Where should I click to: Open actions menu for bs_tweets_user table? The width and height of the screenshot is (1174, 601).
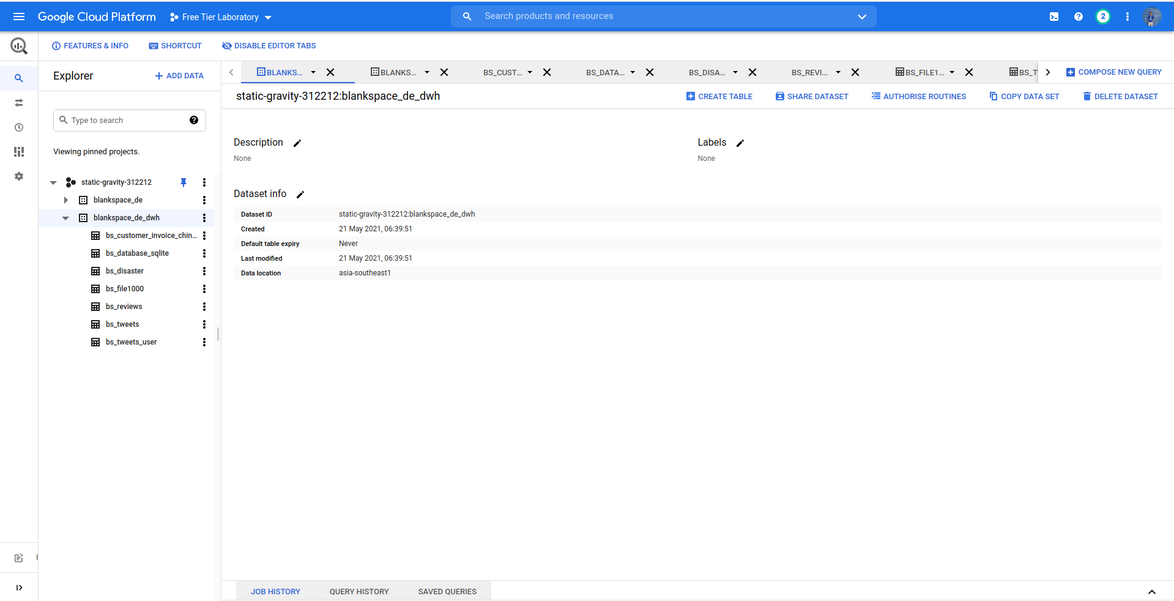(204, 342)
